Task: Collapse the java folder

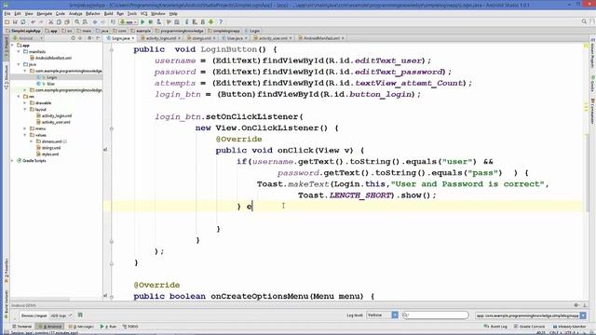Action: pos(19,64)
